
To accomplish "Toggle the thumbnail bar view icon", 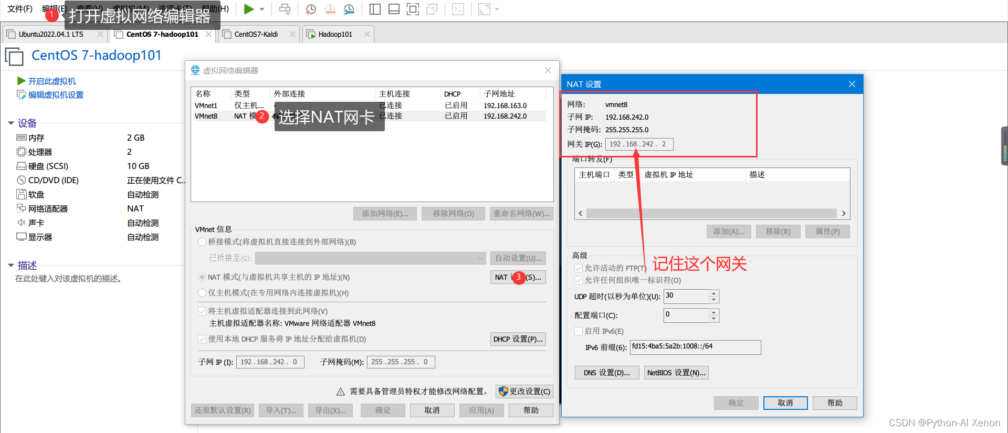I will pyautogui.click(x=394, y=9).
